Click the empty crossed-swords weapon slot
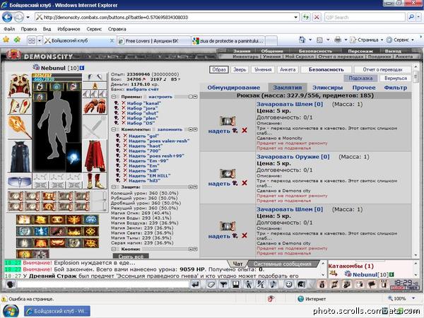The height and width of the screenshot is (318, 424). coord(95,127)
